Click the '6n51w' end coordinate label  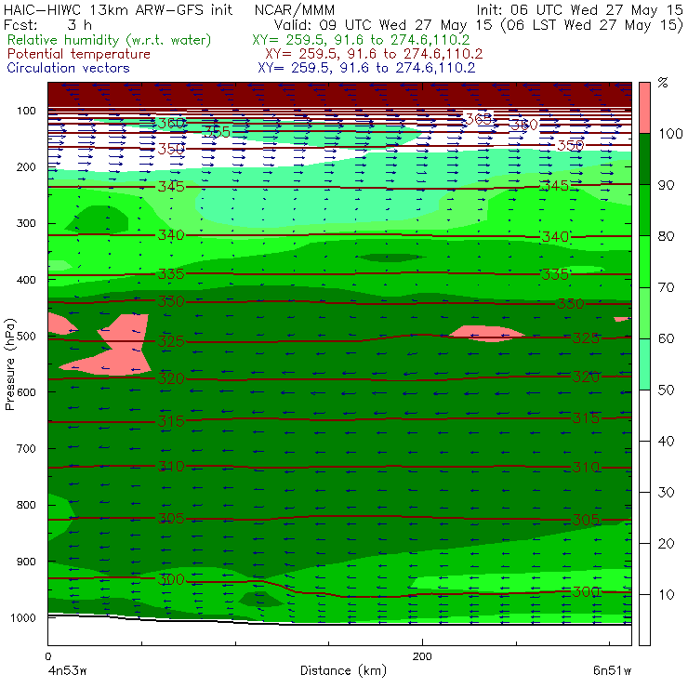coord(612,671)
